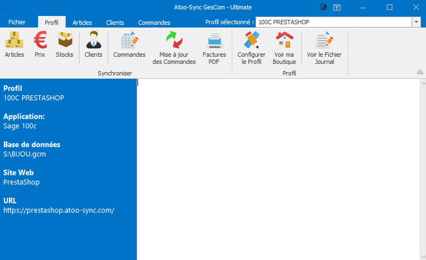Click the log area scroll up arrow
The height and width of the screenshot is (260, 426).
tap(423, 83)
